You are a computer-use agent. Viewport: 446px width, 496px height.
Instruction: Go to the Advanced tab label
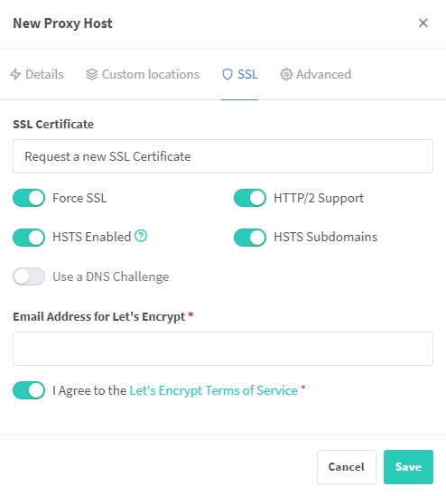pos(323,74)
